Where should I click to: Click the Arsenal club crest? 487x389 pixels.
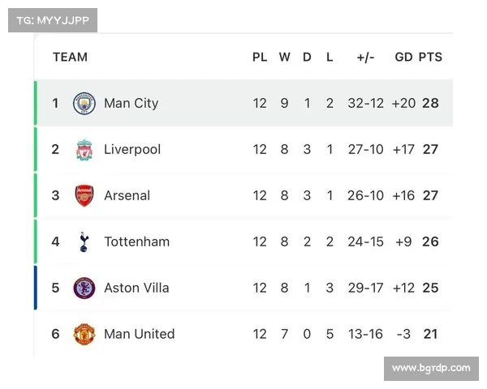point(84,196)
